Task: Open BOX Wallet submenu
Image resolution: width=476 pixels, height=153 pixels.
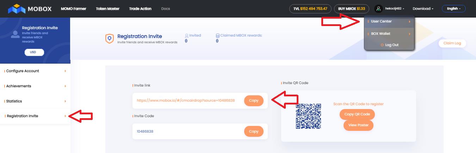Action: click(x=389, y=34)
